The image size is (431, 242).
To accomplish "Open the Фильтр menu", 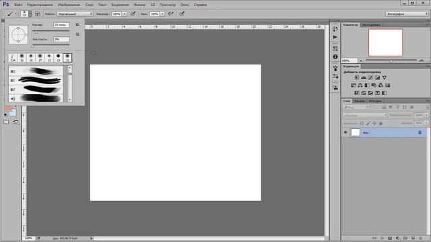I will pos(139,5).
